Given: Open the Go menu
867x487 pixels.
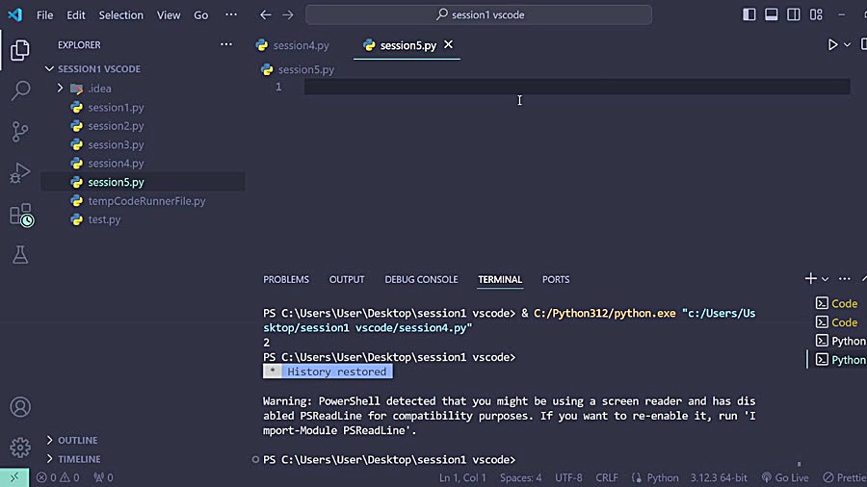Looking at the screenshot, I should tap(200, 14).
